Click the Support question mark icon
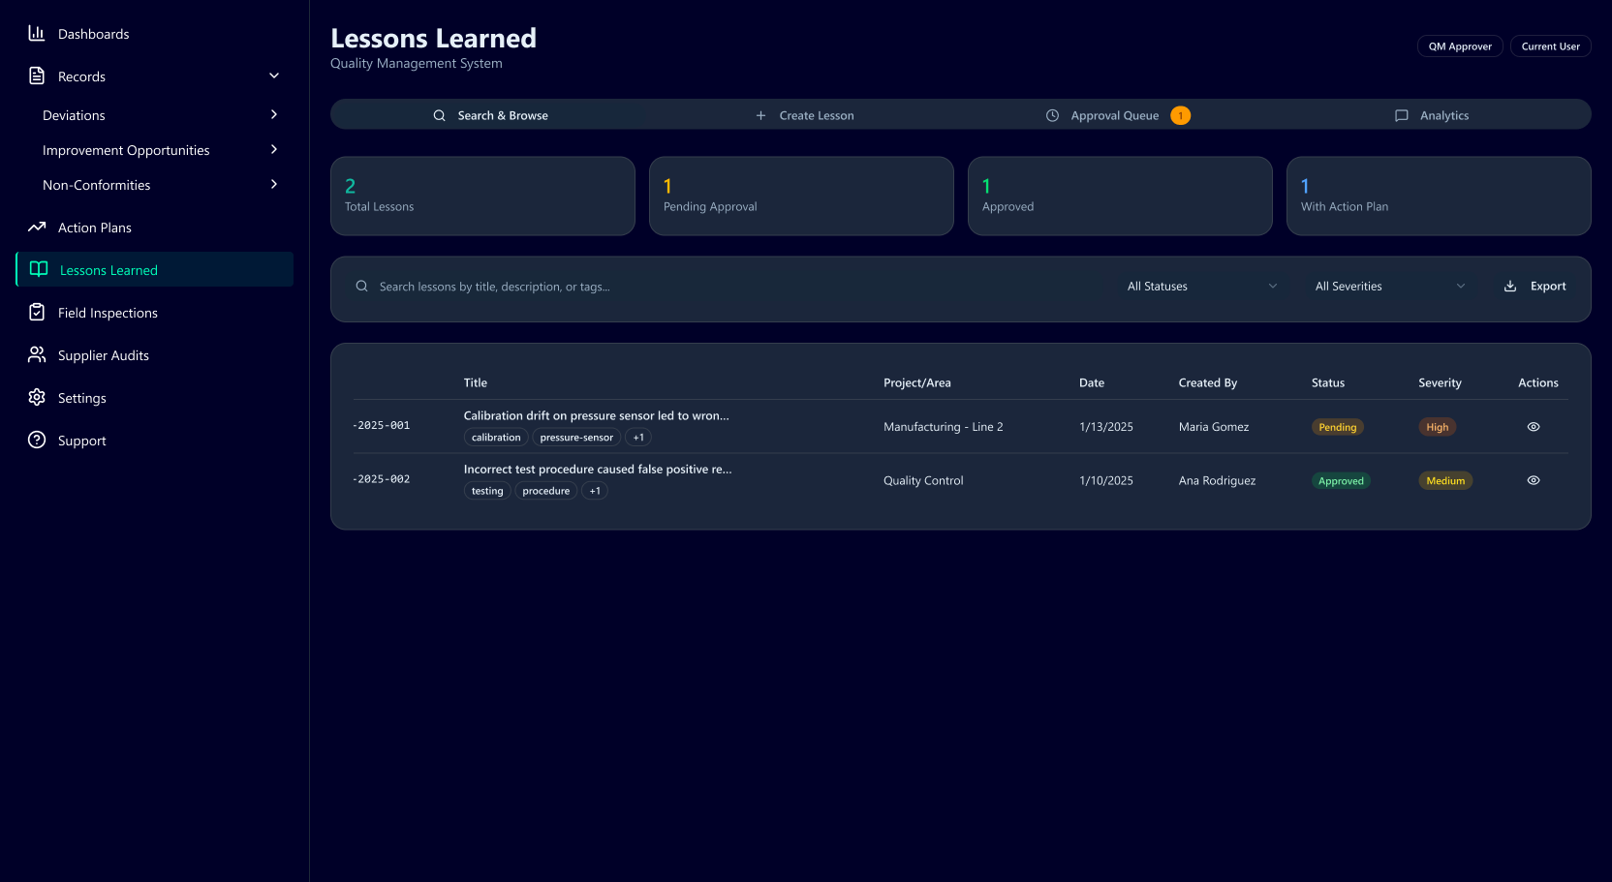 (x=37, y=441)
